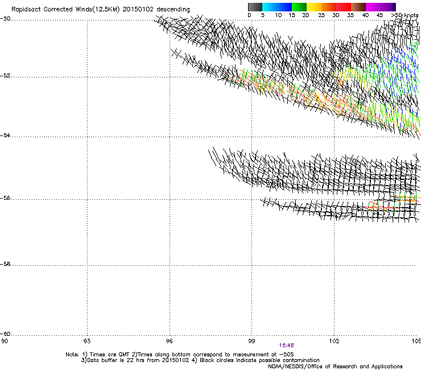421x370 pixels.
Task: Click latitude label -50
Action: (x=5, y=19)
